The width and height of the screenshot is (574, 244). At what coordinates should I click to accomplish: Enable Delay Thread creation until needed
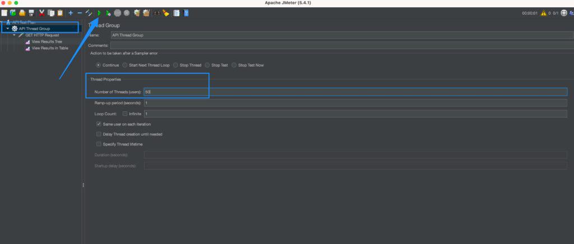99,134
